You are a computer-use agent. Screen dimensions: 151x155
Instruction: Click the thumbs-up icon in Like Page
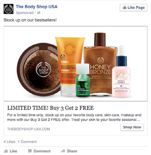(x=125, y=7)
